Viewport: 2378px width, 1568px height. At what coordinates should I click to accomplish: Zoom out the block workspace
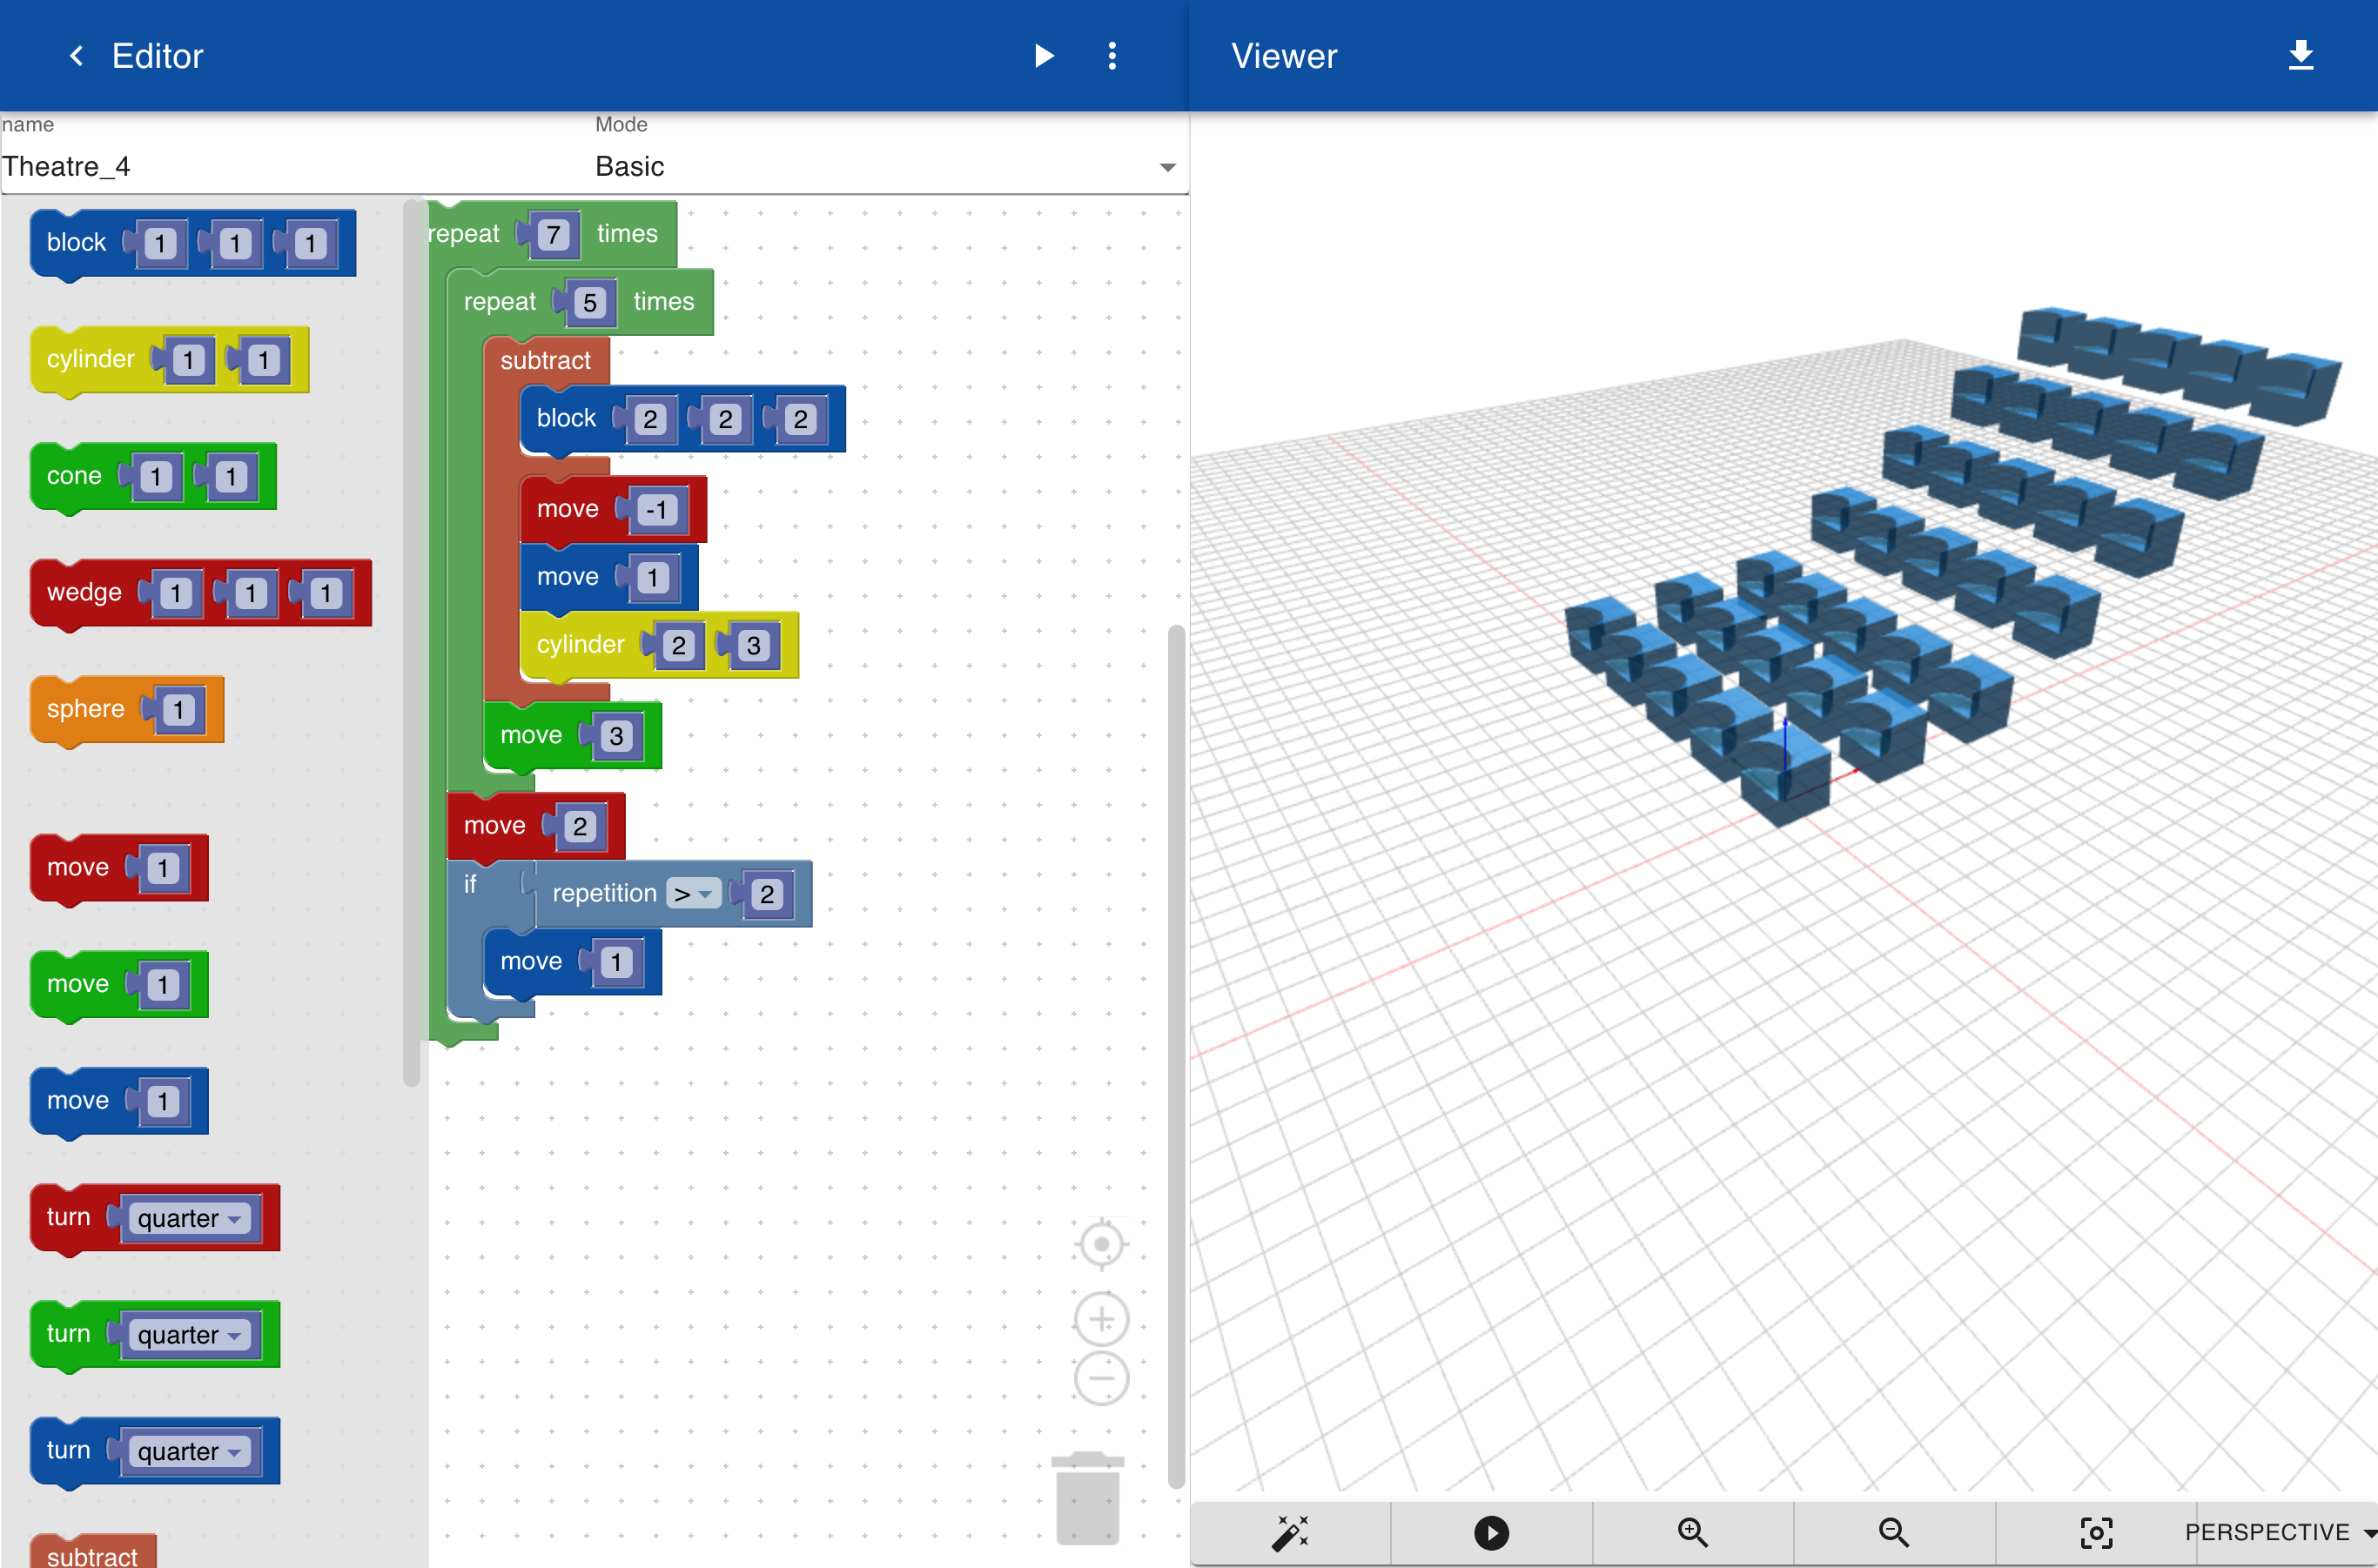pos(1101,1378)
